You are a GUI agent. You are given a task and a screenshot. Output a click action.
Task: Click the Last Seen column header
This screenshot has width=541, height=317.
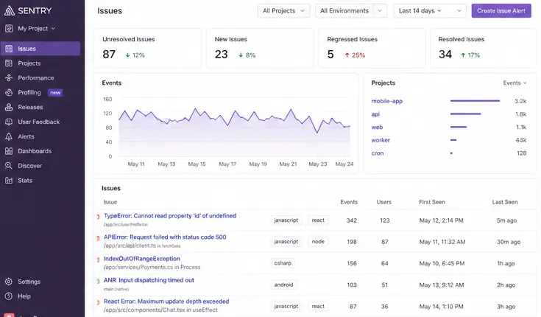(505, 202)
